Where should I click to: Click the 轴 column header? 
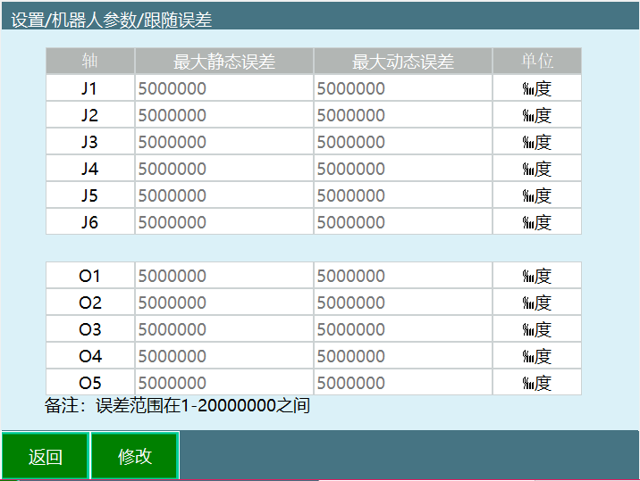(89, 62)
